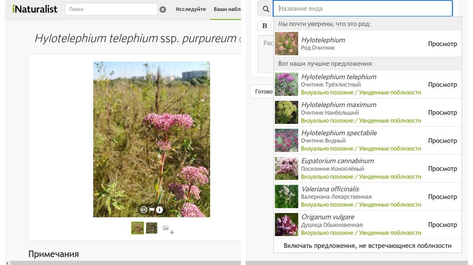Viewport: 473px width, 265px height.
Task: Click the Hylotelephium genus thumbnail image
Action: coord(286,43)
